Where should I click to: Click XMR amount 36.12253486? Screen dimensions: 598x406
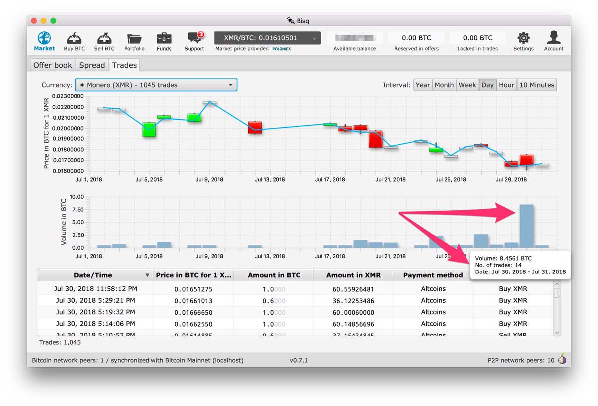pyautogui.click(x=353, y=300)
